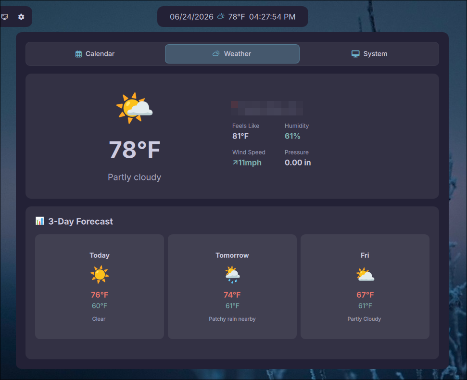This screenshot has width=467, height=380.
Task: Click the large partly cloudy sun icon
Action: (x=134, y=108)
